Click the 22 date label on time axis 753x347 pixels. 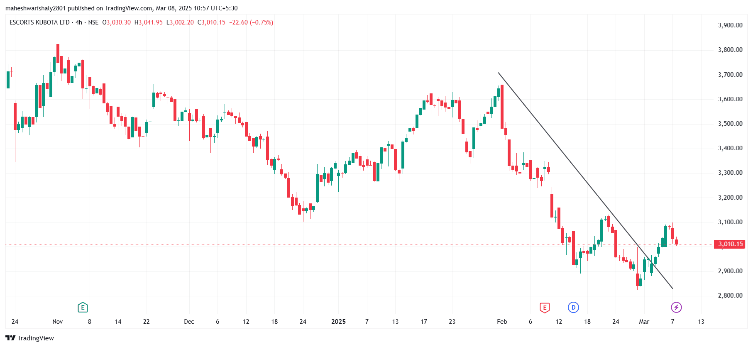(147, 322)
